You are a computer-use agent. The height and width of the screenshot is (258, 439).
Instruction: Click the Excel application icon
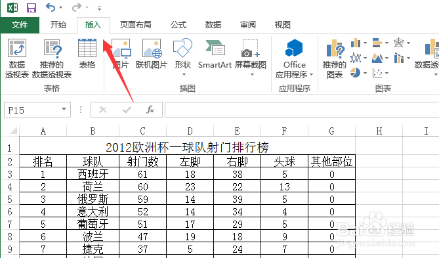click(12, 8)
